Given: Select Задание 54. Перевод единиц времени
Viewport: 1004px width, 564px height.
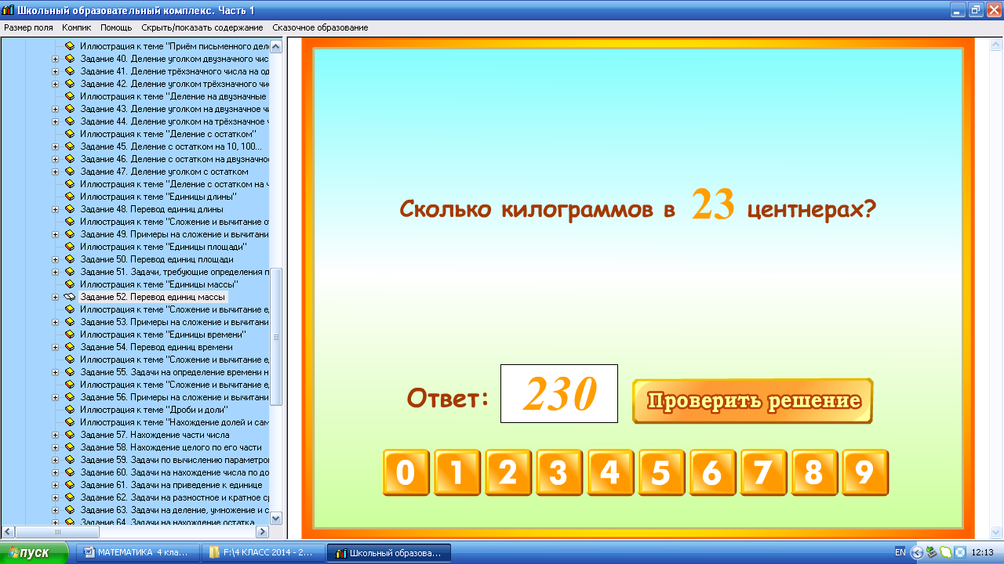Looking at the screenshot, I should click(x=156, y=347).
